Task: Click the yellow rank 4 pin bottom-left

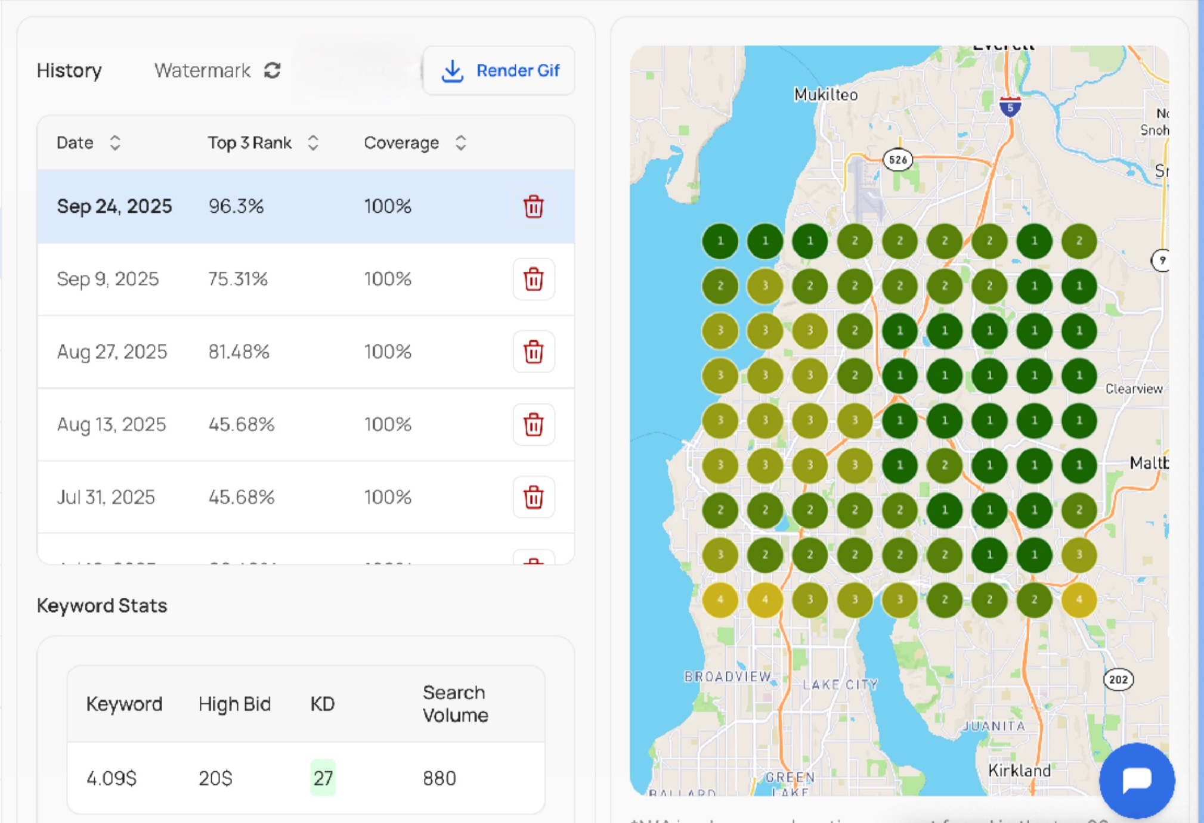Action: (x=720, y=600)
